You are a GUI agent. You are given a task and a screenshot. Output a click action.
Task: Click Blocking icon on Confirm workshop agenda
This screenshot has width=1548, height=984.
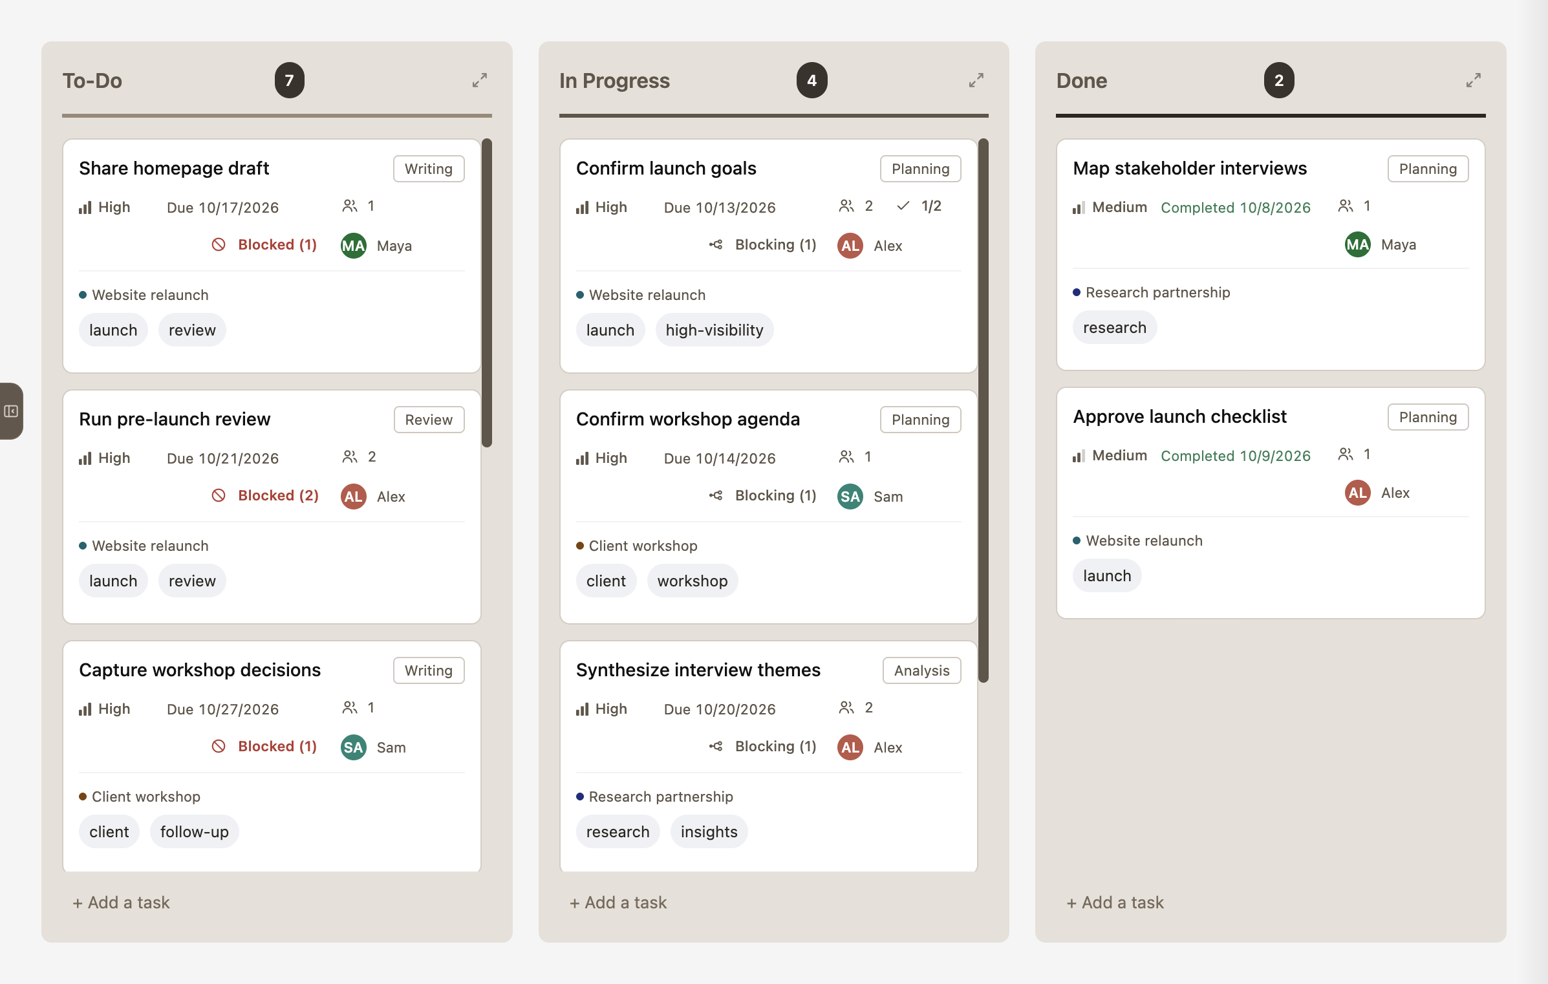pyautogui.click(x=716, y=495)
